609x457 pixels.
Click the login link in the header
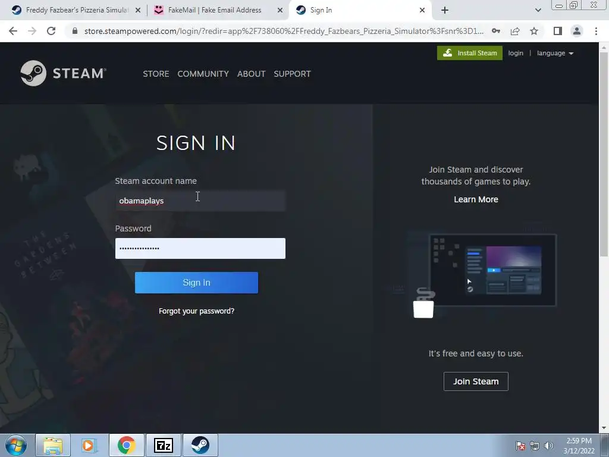516,53
